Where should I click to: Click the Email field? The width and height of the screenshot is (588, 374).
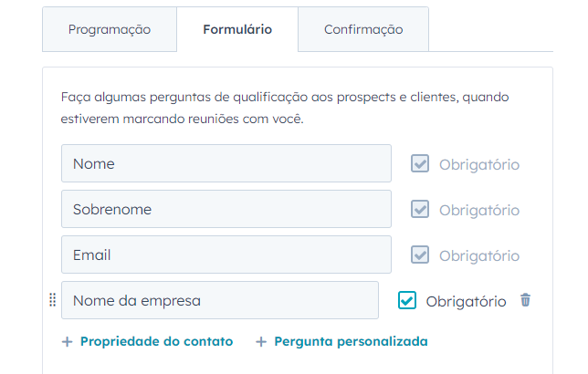click(226, 255)
